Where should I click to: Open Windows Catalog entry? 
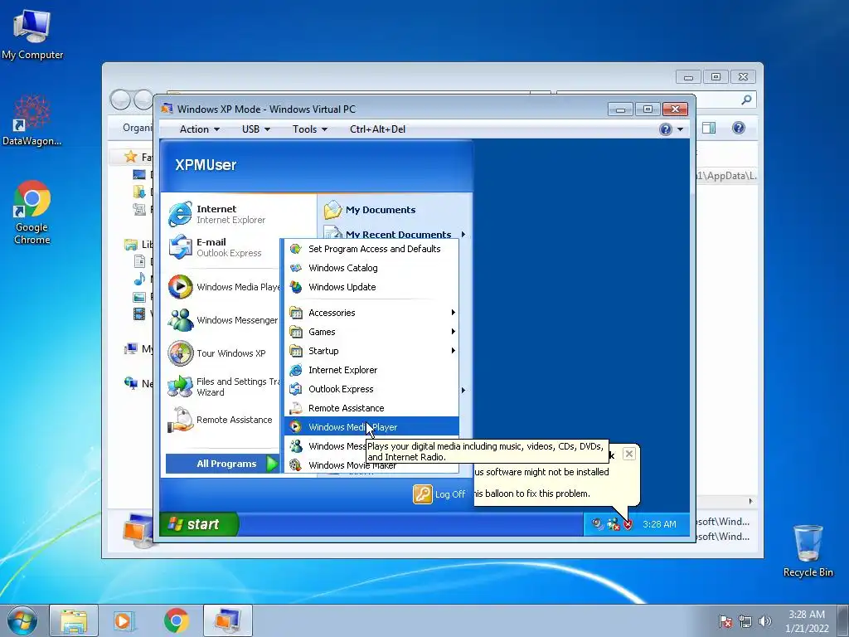pos(371,268)
